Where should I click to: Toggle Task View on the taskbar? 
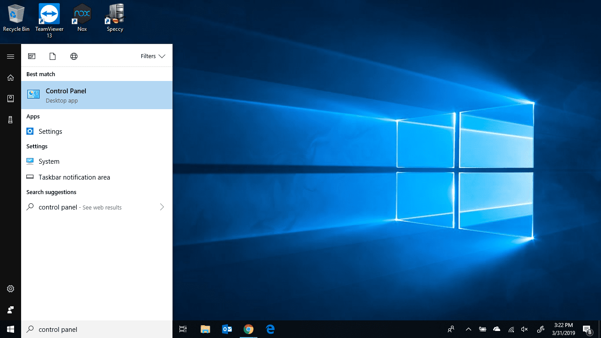[x=183, y=329]
